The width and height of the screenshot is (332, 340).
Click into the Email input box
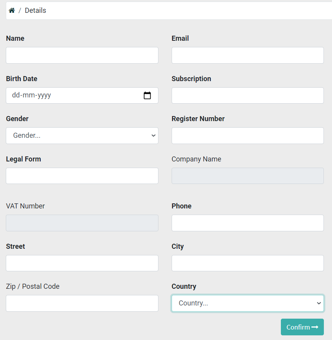point(248,55)
